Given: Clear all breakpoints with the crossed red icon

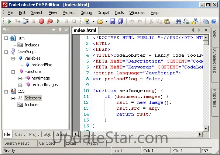Looking at the screenshot, I should pyautogui.click(x=50, y=21).
